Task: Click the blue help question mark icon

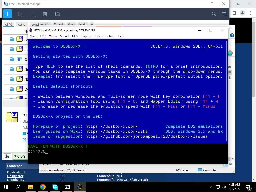Action: (x=232, y=35)
